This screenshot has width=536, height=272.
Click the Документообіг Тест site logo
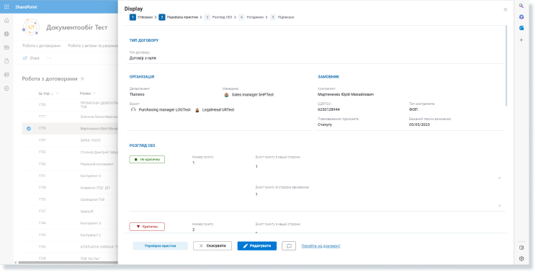coord(31,27)
